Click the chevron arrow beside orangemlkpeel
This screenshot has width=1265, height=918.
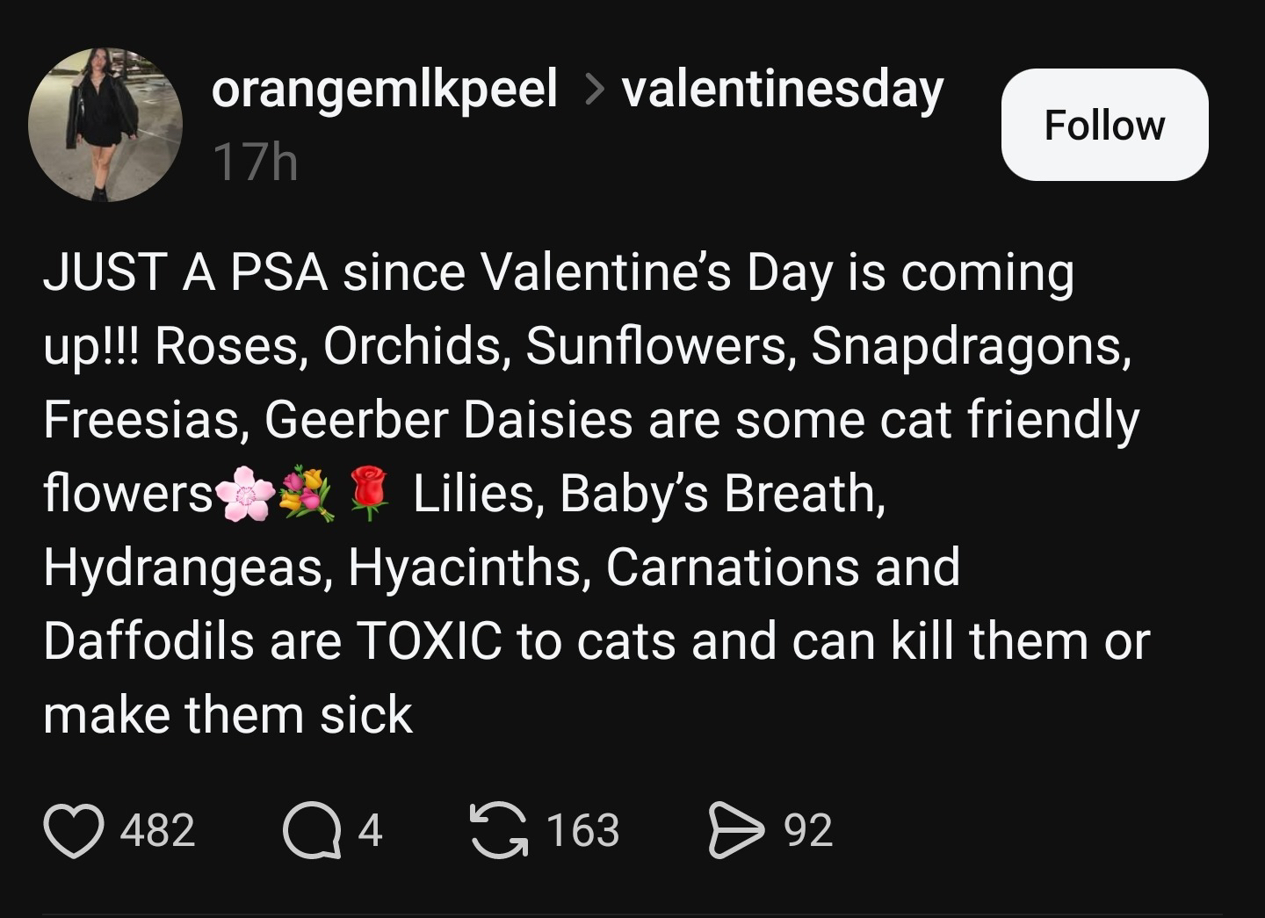594,89
